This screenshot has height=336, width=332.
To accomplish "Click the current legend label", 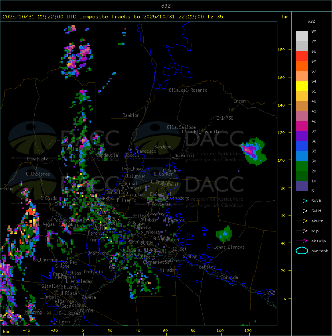I will [320, 251].
